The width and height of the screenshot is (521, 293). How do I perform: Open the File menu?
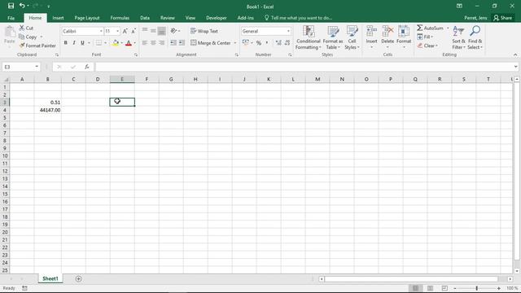(x=11, y=18)
